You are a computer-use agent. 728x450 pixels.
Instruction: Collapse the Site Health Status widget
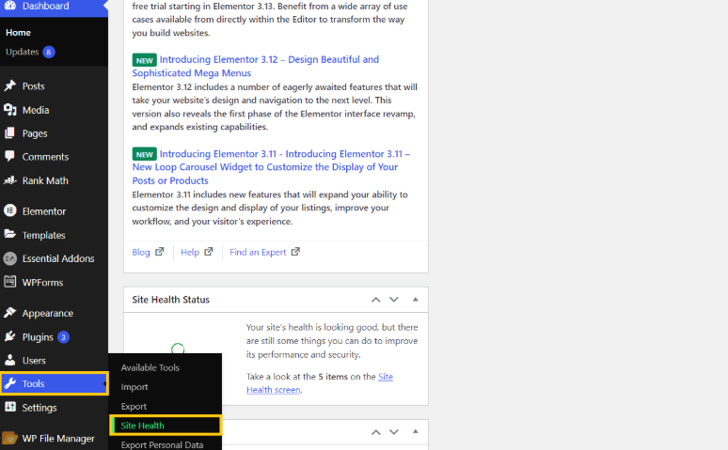click(415, 300)
